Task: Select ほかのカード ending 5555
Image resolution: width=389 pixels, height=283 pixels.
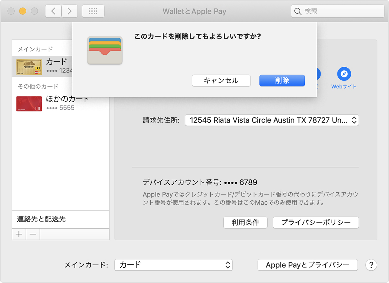Action: pyautogui.click(x=61, y=103)
